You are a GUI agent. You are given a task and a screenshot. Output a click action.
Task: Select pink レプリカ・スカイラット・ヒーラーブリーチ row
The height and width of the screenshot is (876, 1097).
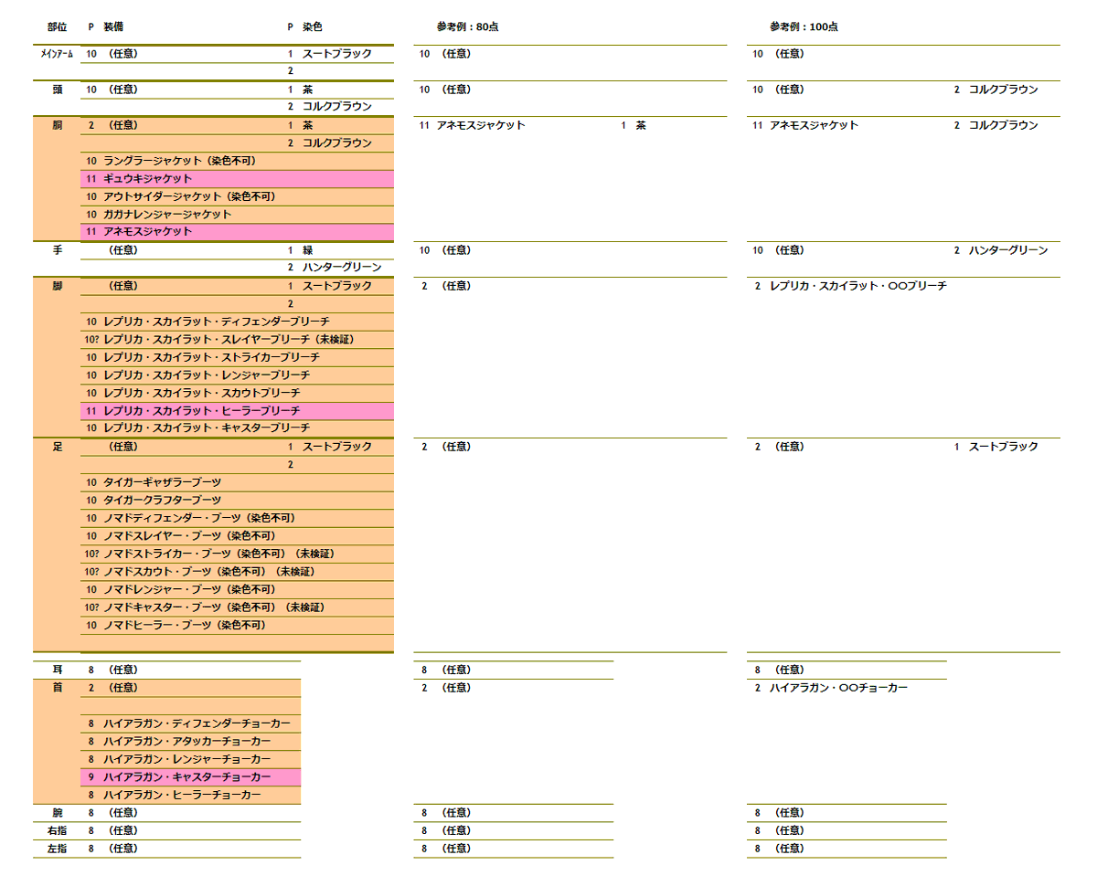pos(237,411)
